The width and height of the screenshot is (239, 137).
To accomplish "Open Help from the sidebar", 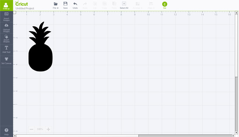I will (6, 132).
